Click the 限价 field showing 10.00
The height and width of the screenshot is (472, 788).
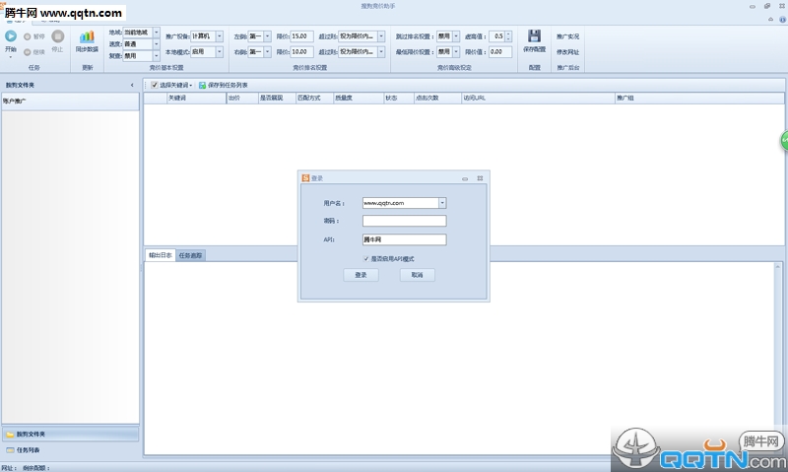tap(302, 52)
